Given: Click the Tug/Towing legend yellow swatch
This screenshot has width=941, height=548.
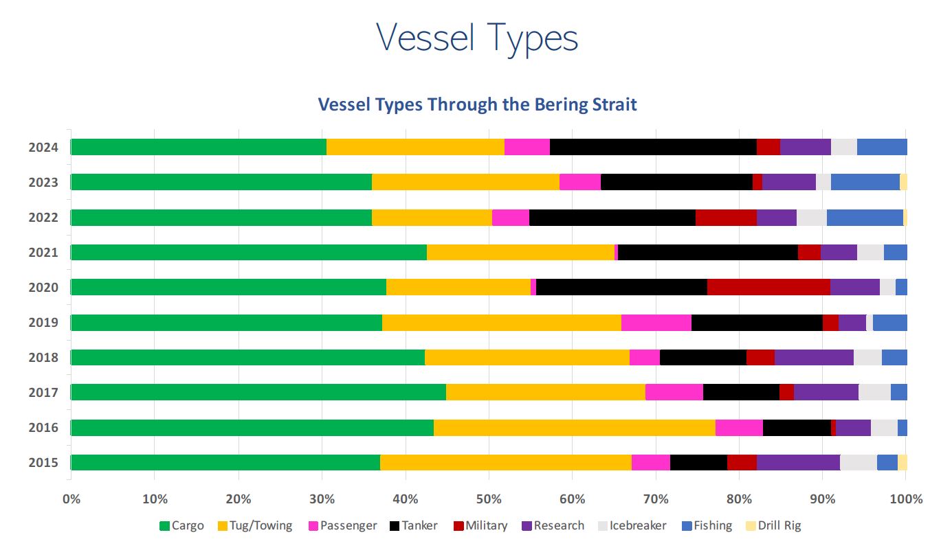Looking at the screenshot, I should pyautogui.click(x=223, y=526).
